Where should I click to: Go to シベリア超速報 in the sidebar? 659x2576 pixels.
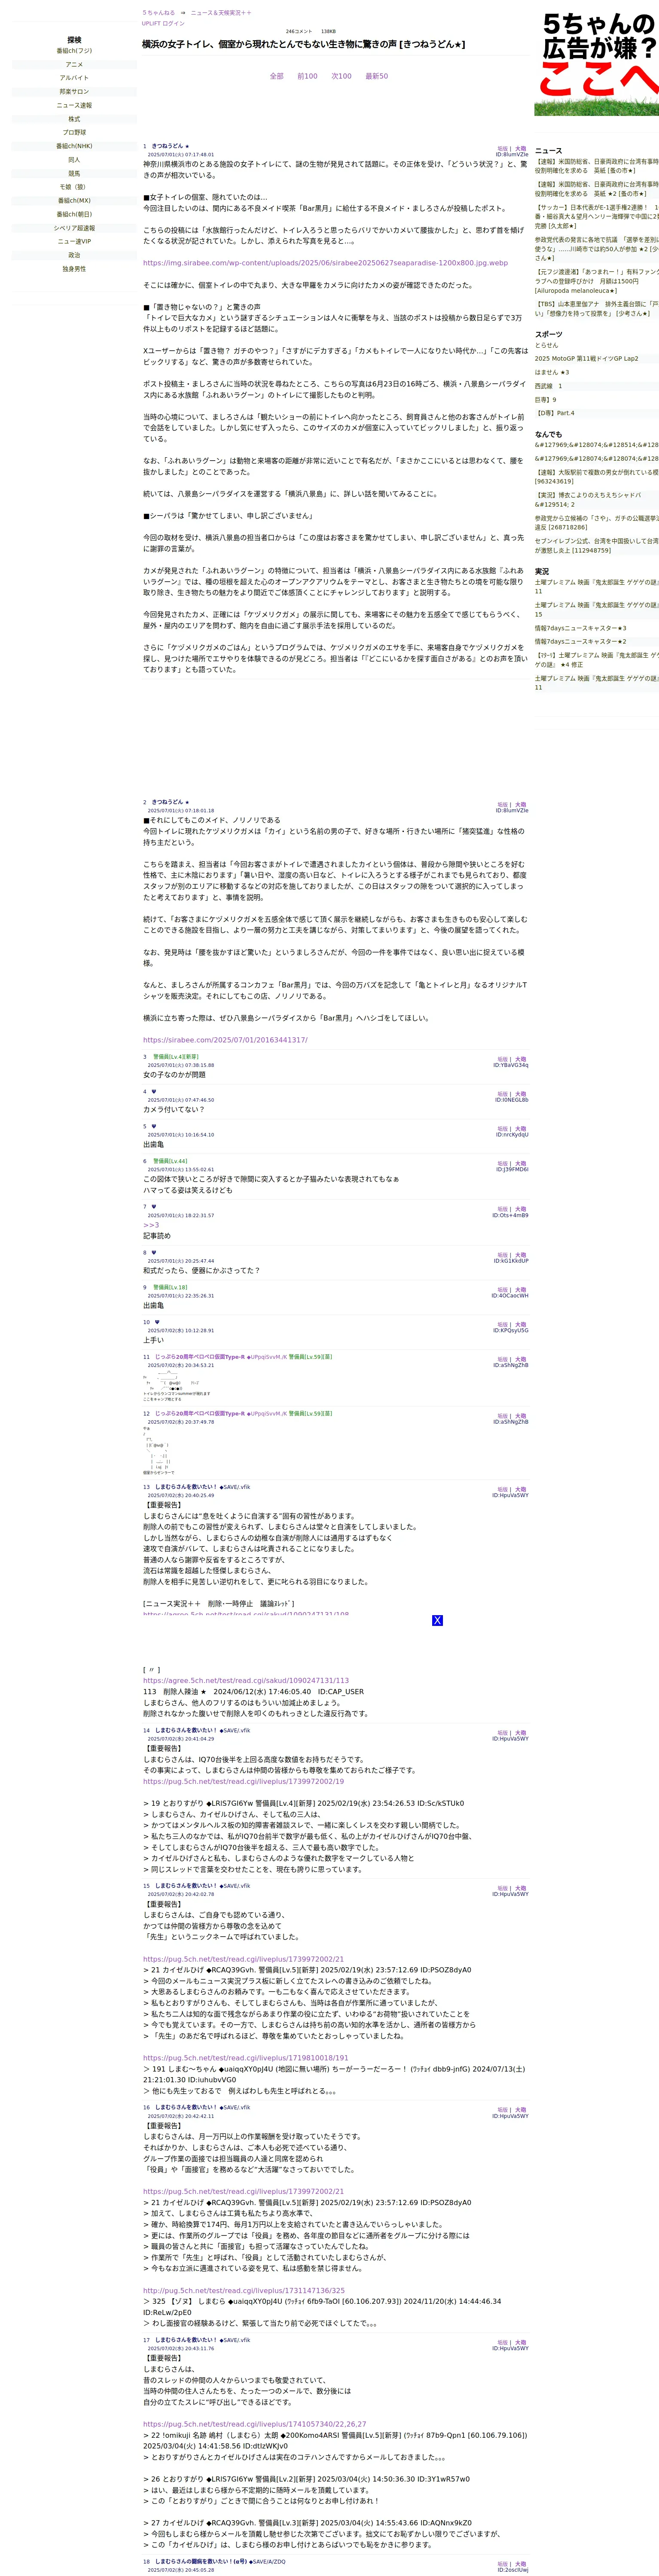74,228
